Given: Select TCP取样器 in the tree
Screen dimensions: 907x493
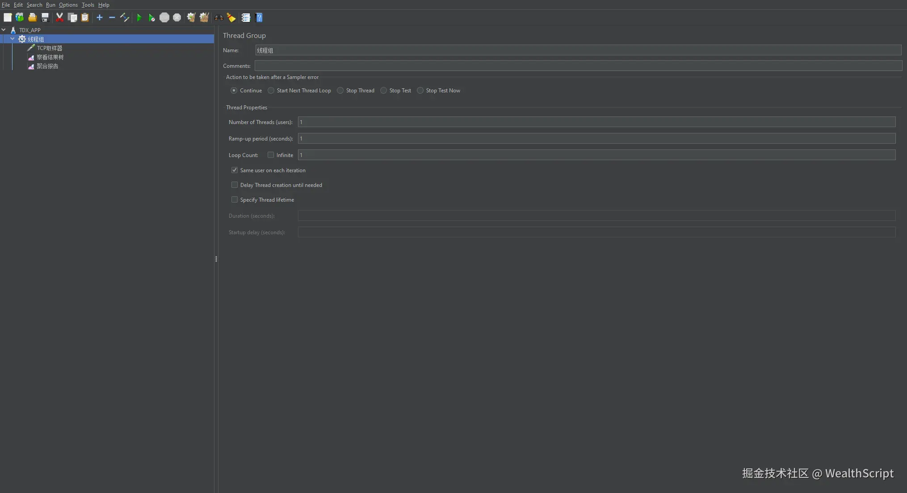Looking at the screenshot, I should pyautogui.click(x=49, y=48).
